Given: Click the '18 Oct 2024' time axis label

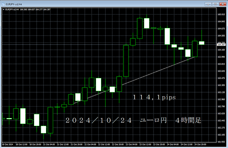Looking at the screenshot, I should point(7,144).
